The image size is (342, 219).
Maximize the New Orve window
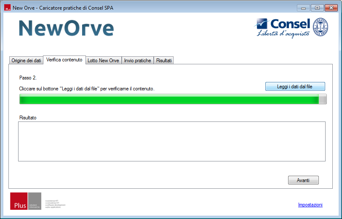pos(317,8)
